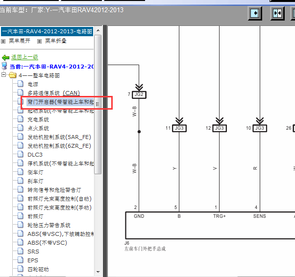Viewport: 295px width, 277px height.
Task: Click the 返回上一级 link
Action: coord(25,57)
